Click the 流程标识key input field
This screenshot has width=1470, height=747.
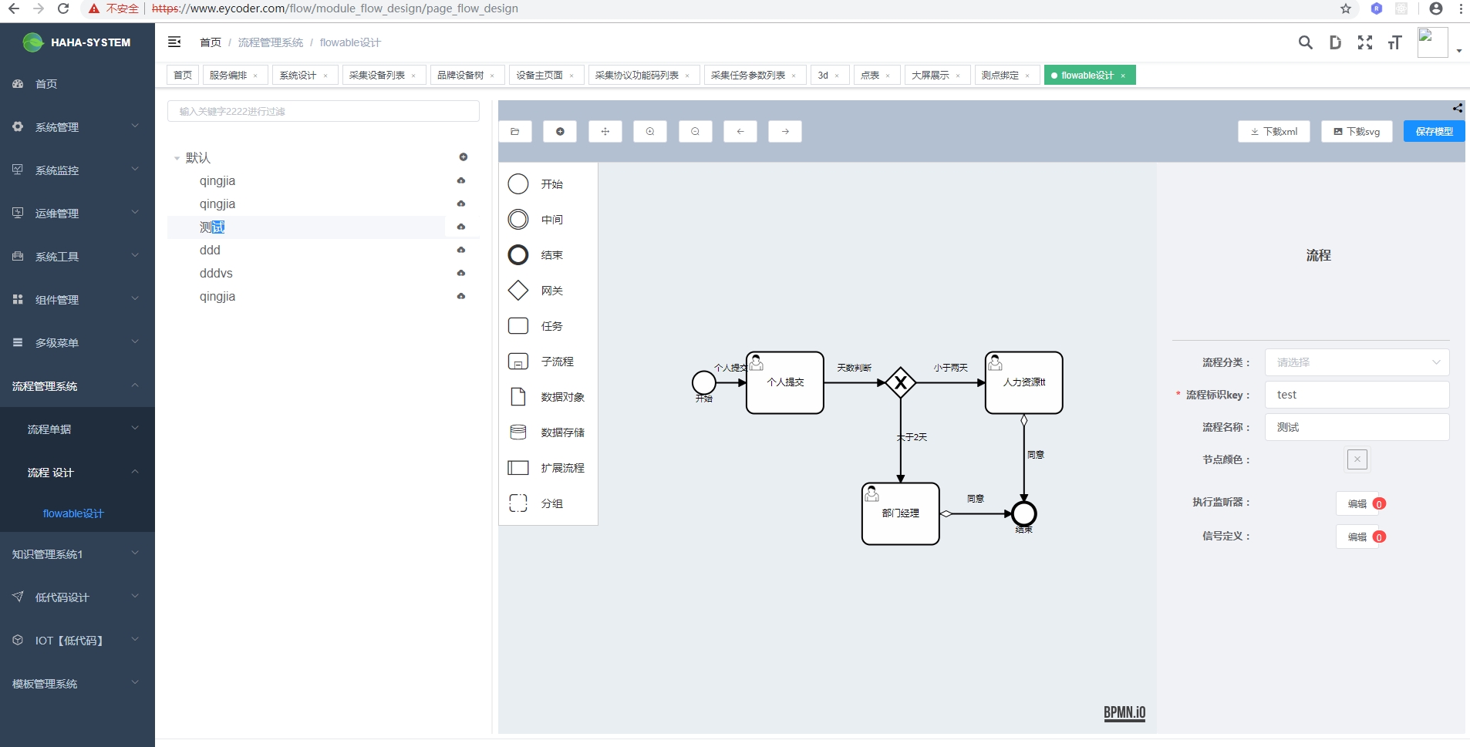tap(1357, 395)
